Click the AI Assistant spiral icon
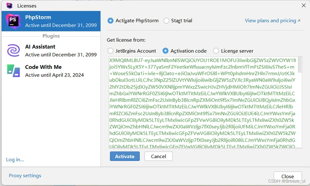The image size is (310, 186). [14, 51]
